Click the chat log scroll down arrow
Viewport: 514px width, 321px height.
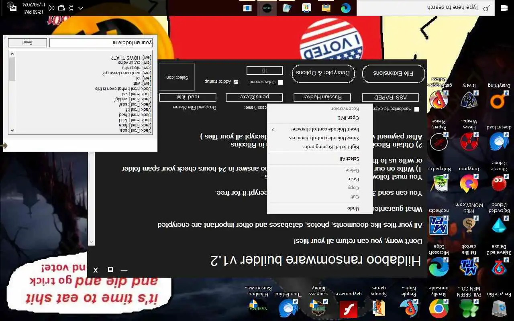(x=12, y=54)
